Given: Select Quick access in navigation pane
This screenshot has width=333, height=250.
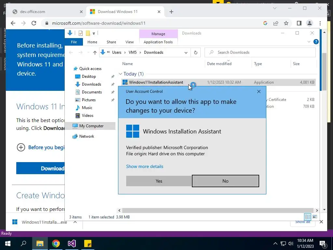Looking at the screenshot, I should tap(90, 69).
